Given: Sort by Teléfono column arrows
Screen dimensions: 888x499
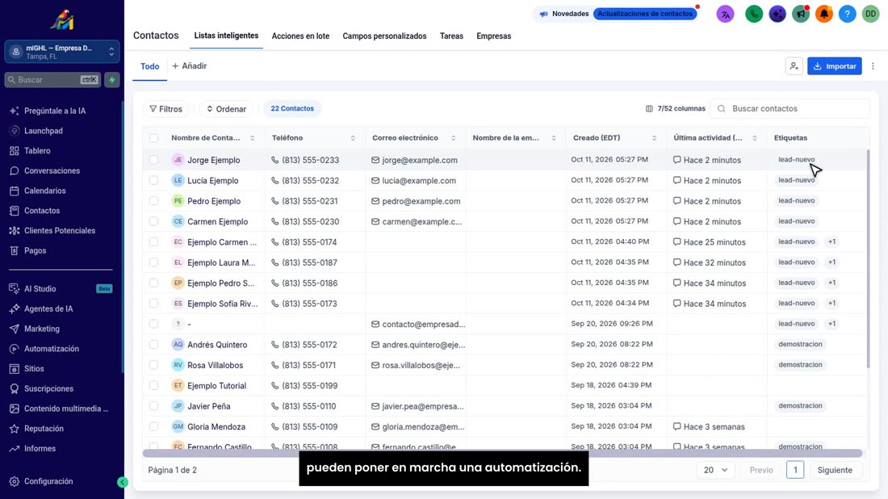Looking at the screenshot, I should (353, 137).
